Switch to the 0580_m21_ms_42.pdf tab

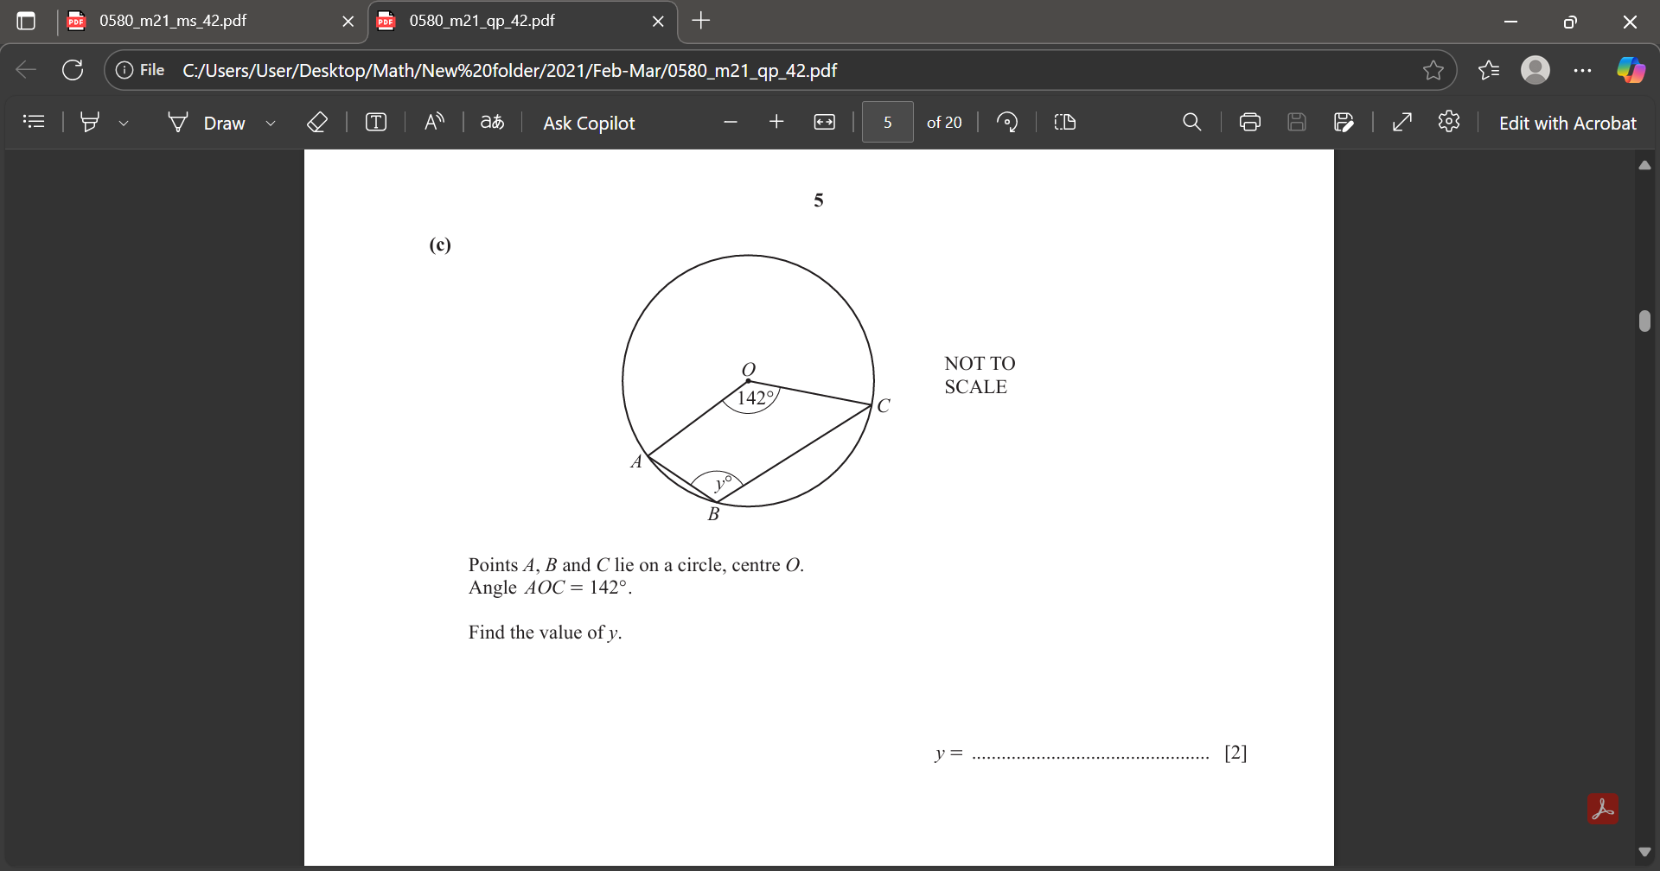click(173, 21)
